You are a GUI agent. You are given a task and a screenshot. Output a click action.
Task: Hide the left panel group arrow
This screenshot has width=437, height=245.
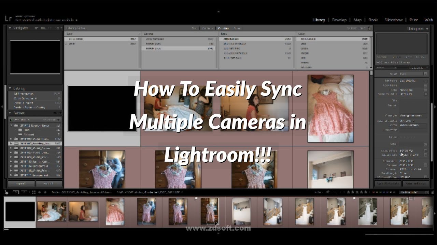2,107
